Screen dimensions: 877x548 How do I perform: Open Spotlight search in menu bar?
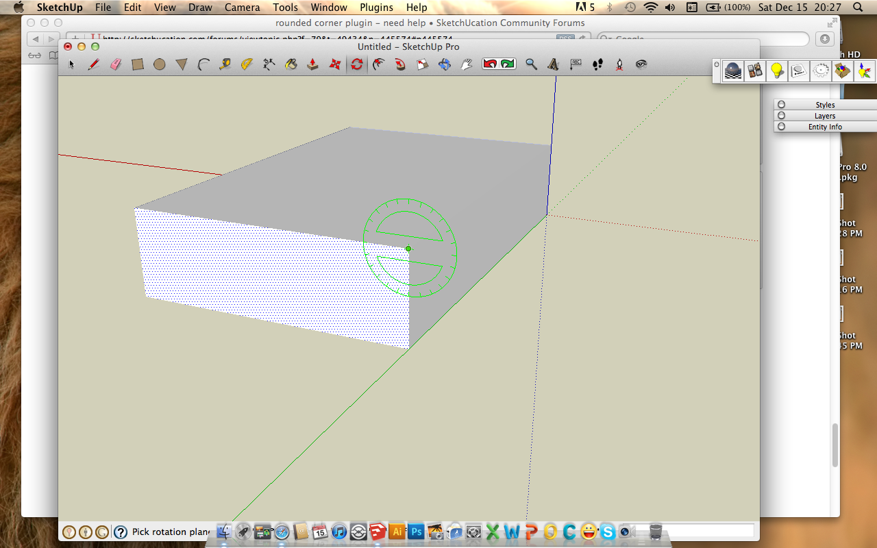[x=859, y=8]
